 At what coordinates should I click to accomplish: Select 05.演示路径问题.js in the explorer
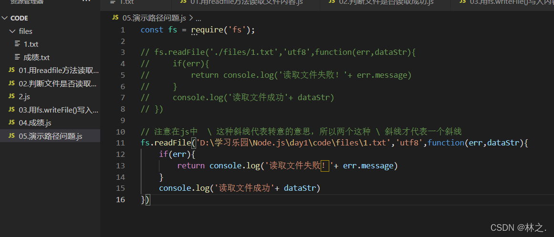51,136
